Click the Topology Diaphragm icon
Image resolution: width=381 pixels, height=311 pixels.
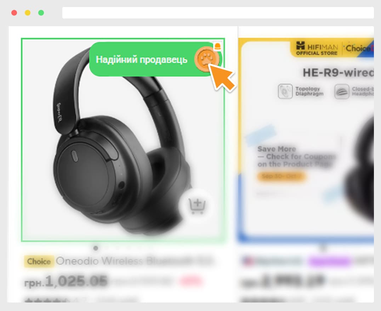285,91
